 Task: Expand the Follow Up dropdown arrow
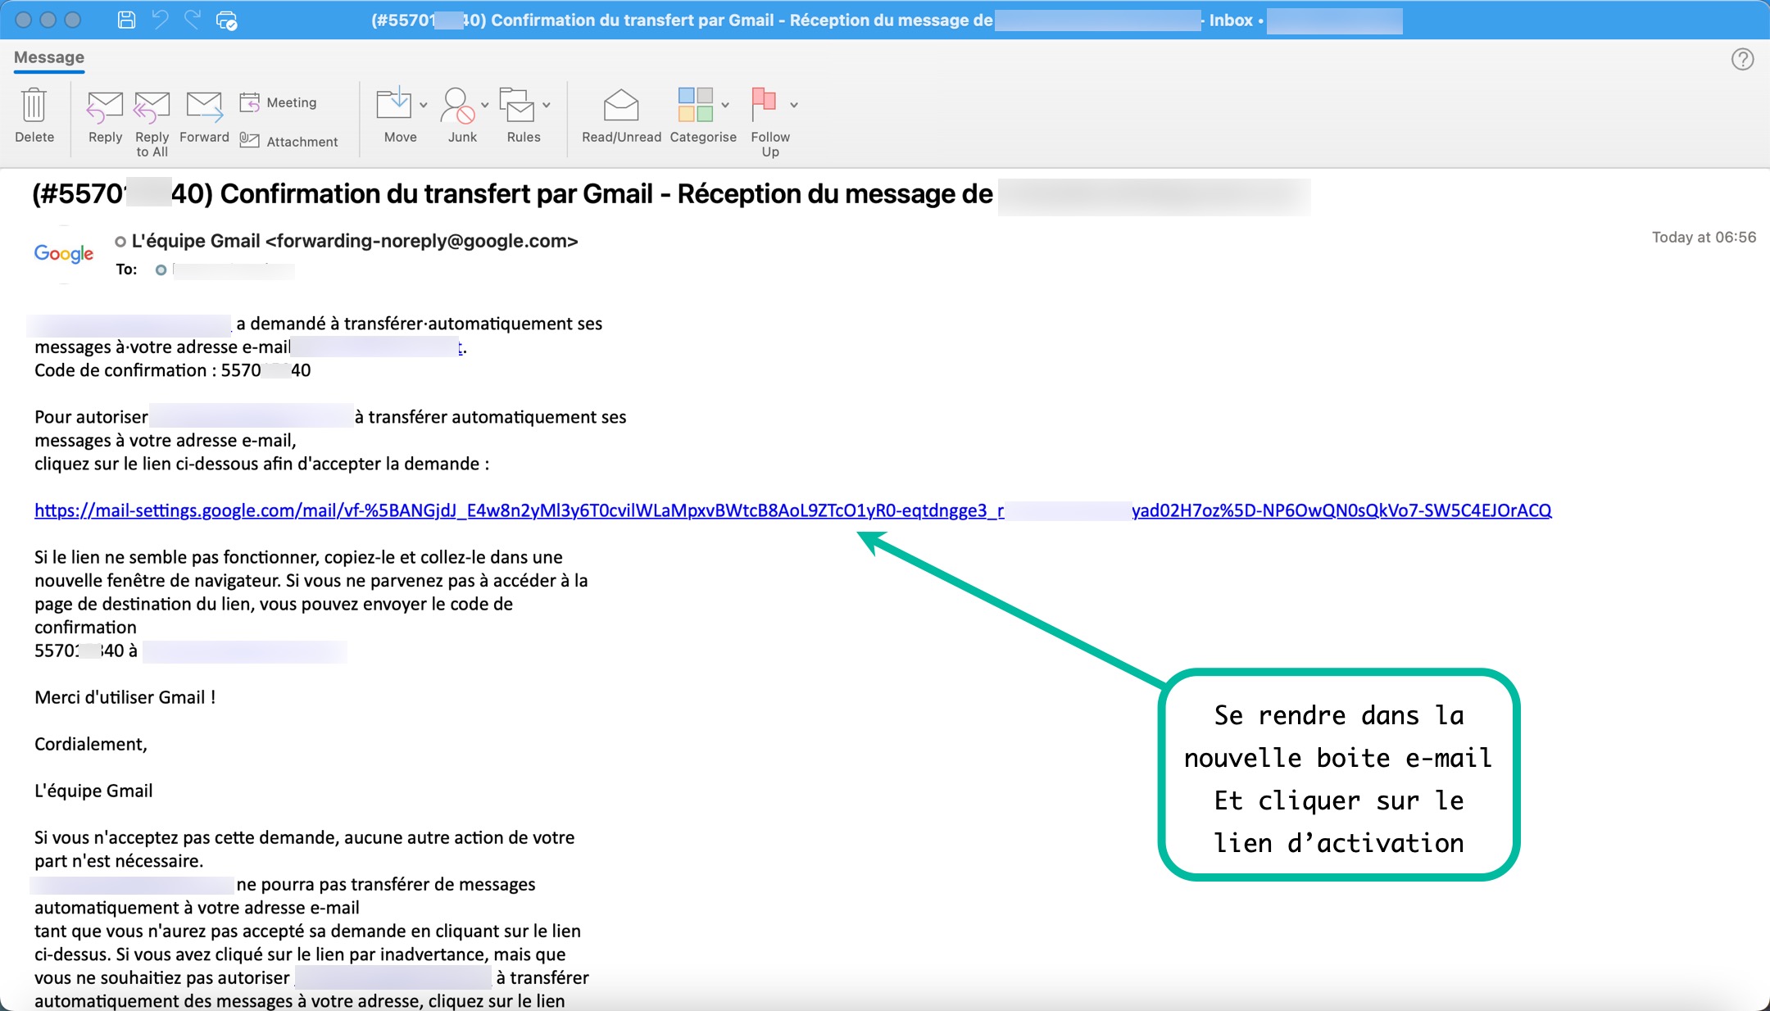point(794,105)
